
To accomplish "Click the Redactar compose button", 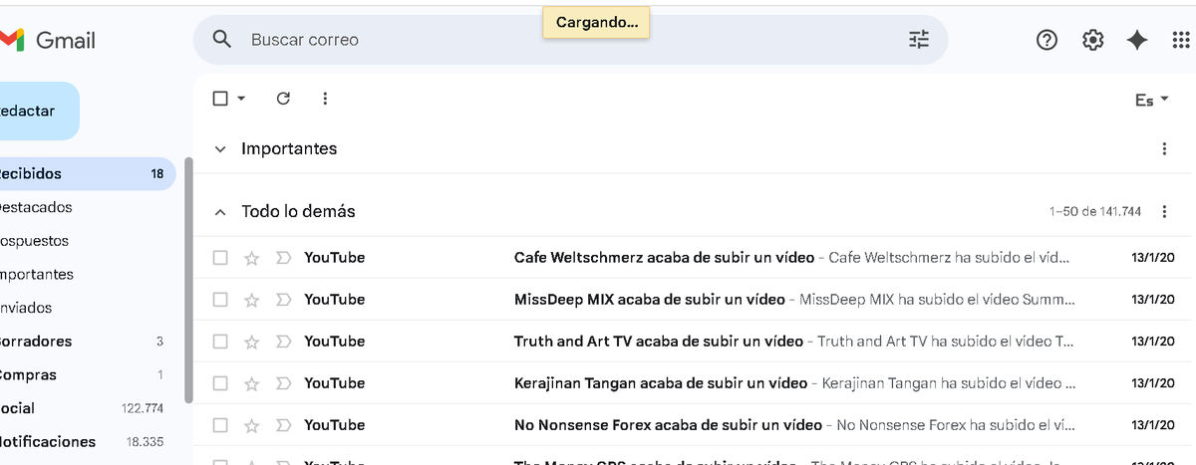I will coord(39,112).
